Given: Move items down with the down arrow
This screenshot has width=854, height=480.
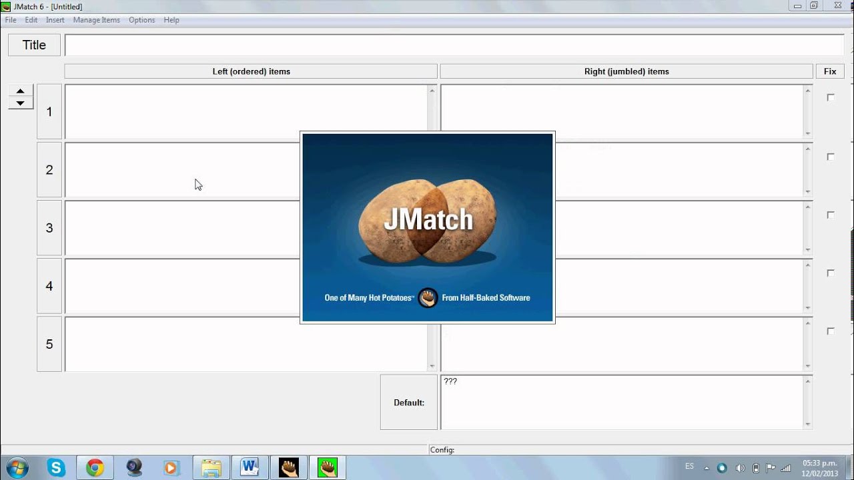Looking at the screenshot, I should 21,103.
